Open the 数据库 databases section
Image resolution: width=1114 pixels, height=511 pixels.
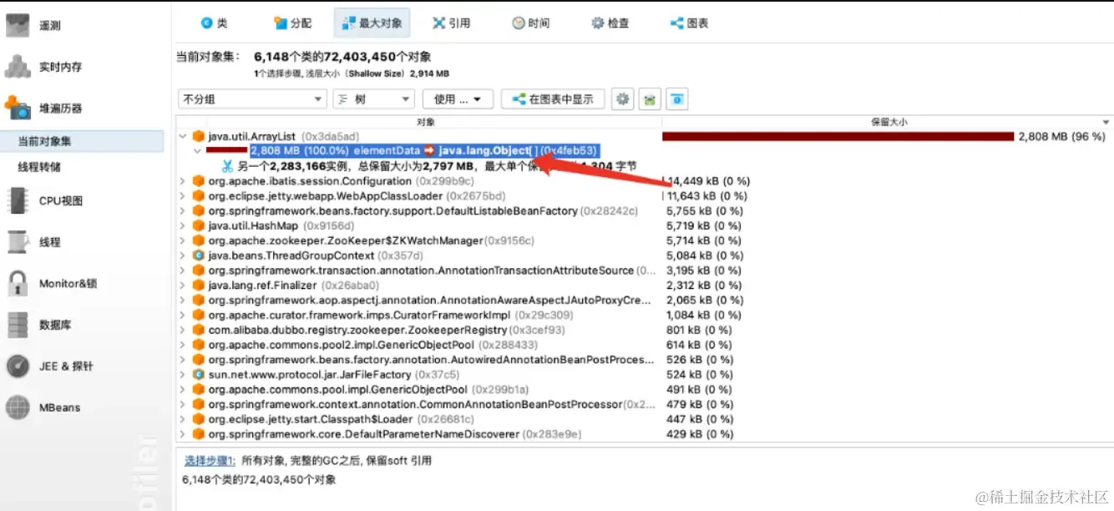pyautogui.click(x=38, y=325)
